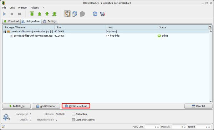Click the linkgrabber magnifier icon in the info panel
The width and height of the screenshot is (214, 130).
click(x=6, y=117)
